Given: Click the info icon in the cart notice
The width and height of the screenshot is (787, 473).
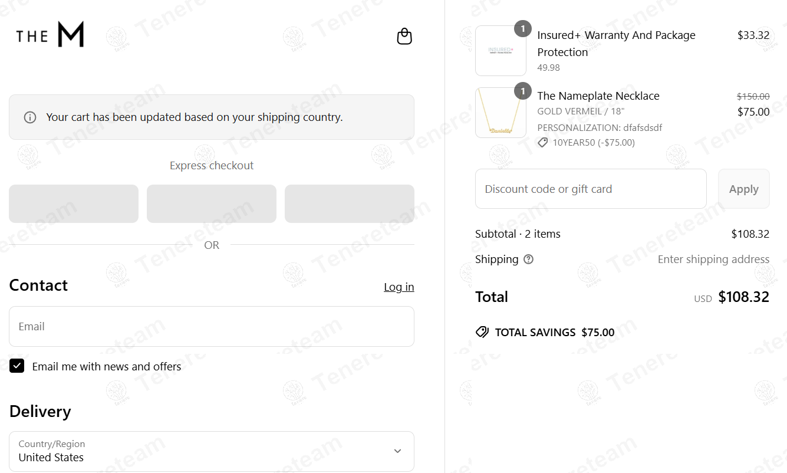Looking at the screenshot, I should click(30, 117).
